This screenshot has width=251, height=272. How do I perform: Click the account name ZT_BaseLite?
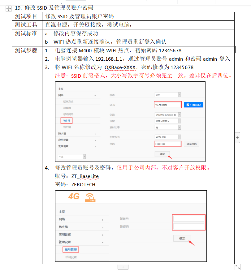coord(85,176)
